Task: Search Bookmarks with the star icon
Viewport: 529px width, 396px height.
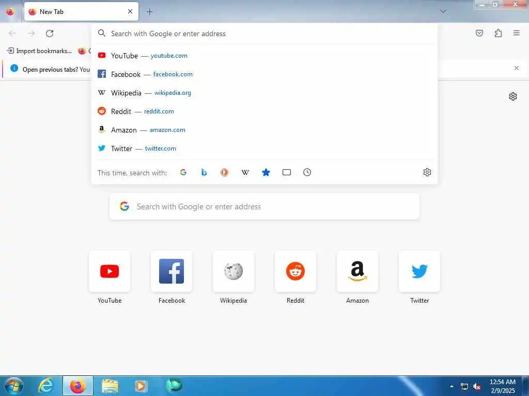Action: 266,172
